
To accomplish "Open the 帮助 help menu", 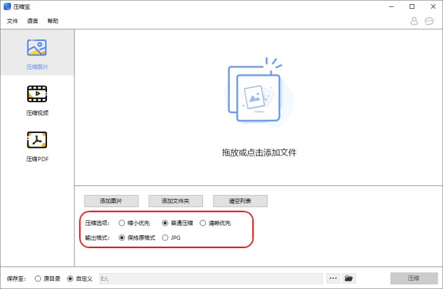I will pyautogui.click(x=53, y=21).
